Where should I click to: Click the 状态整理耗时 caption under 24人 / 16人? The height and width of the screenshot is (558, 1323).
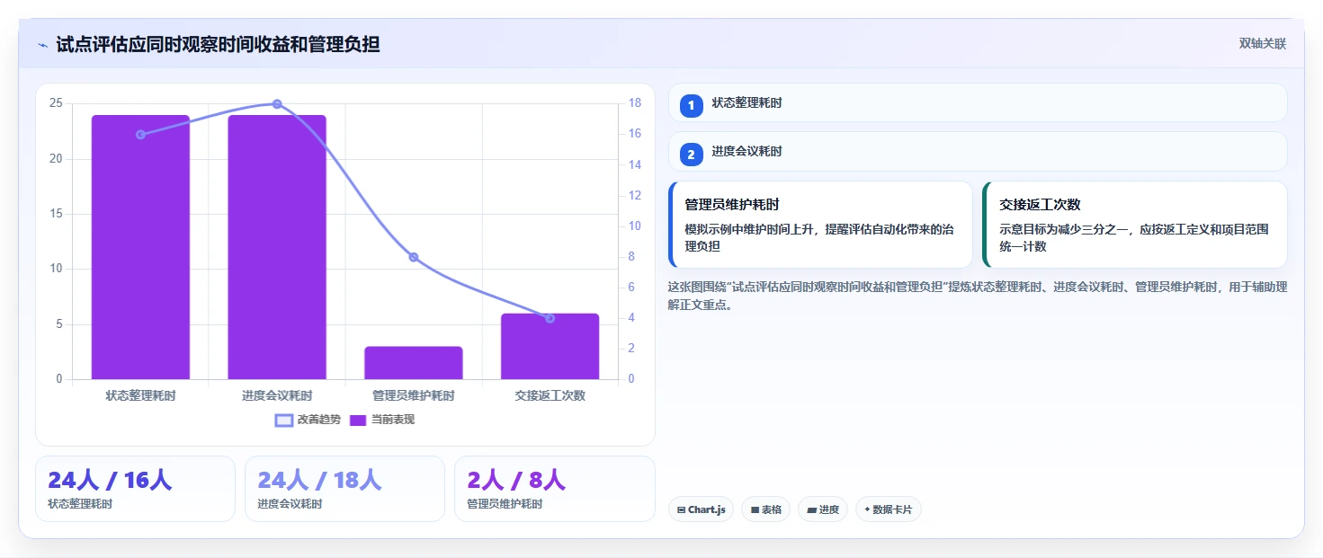pos(80,504)
